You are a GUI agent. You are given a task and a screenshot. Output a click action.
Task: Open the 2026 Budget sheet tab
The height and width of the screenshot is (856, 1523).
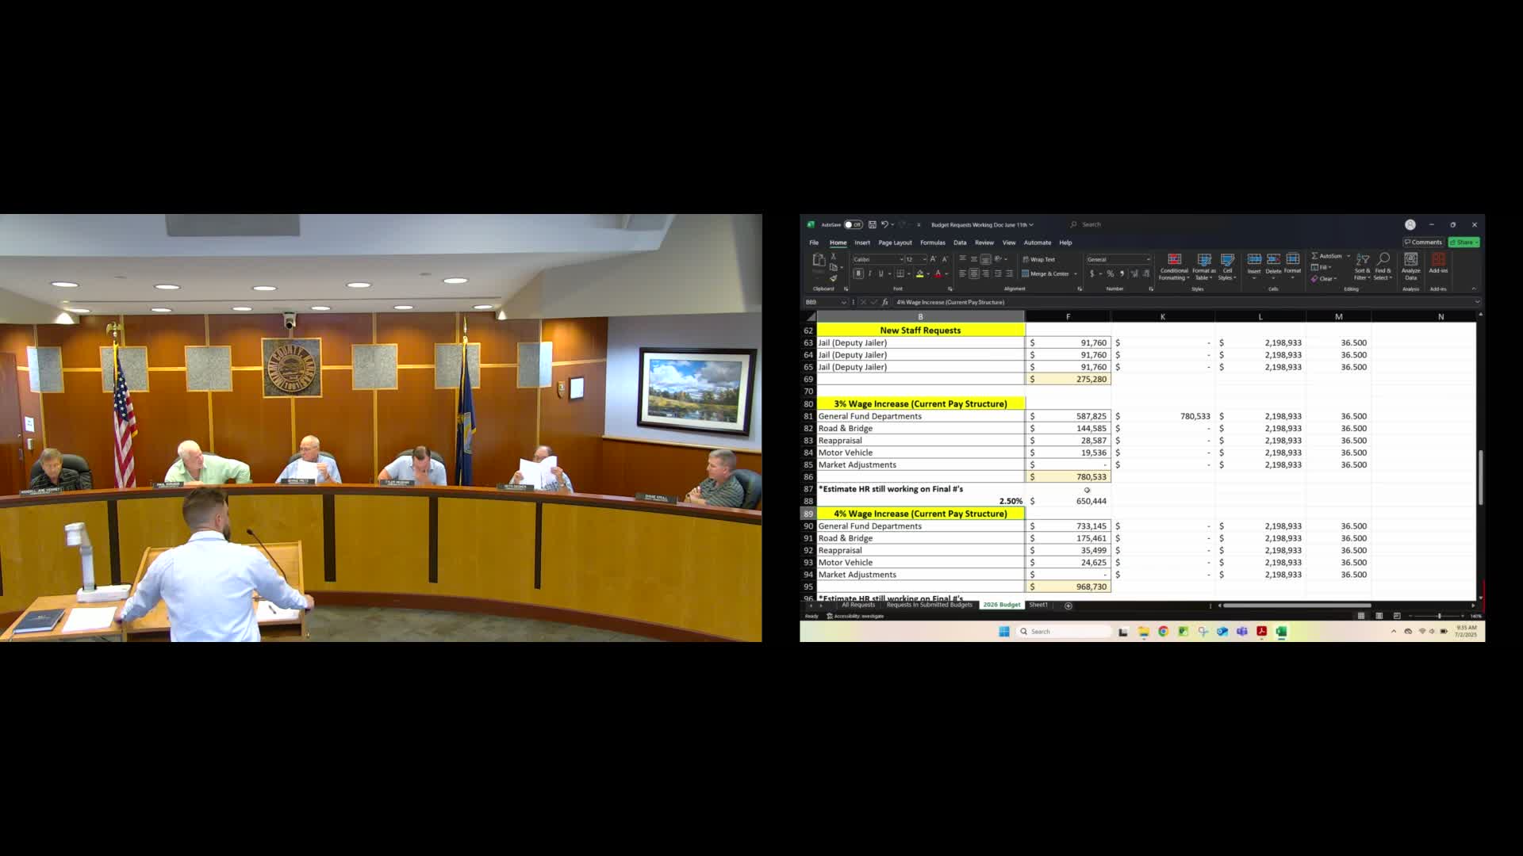point(1001,605)
